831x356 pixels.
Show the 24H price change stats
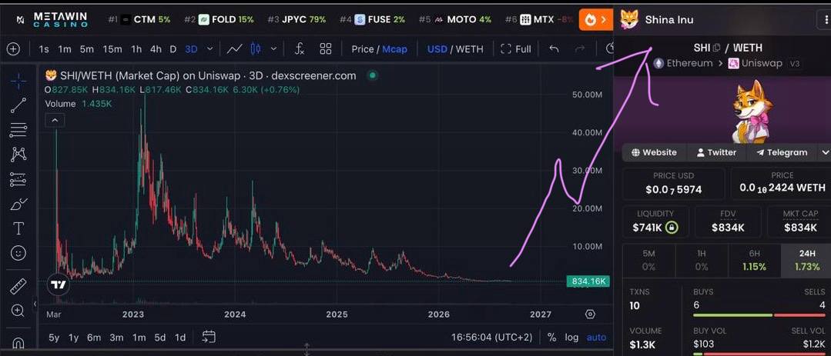coord(806,260)
